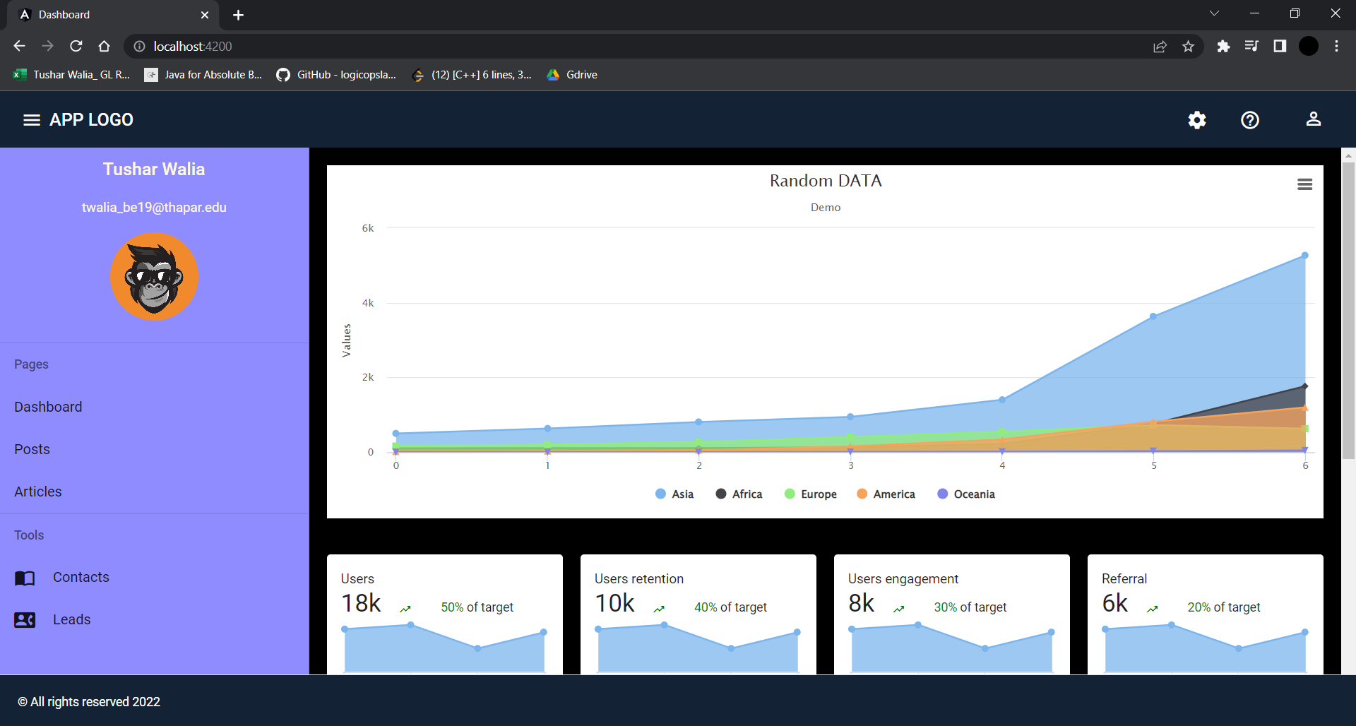1356x726 pixels.
Task: Click the APP LOGO title
Action: point(91,120)
